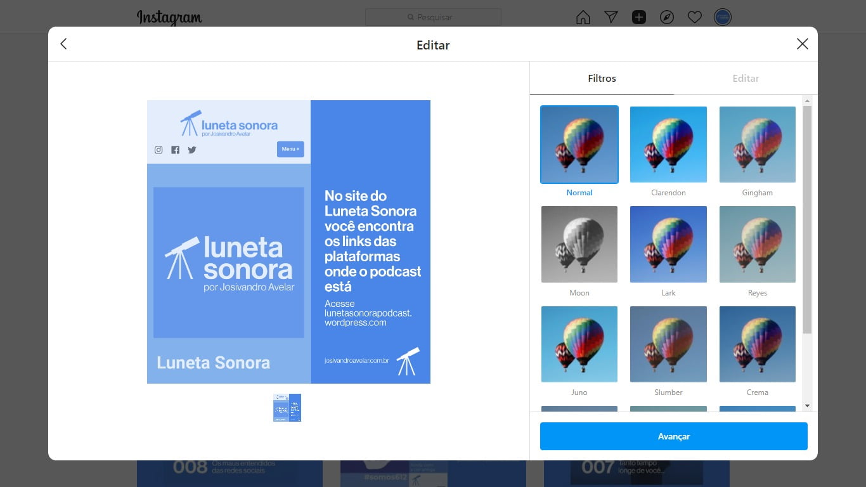Open the Filtros tab

pos(602,79)
